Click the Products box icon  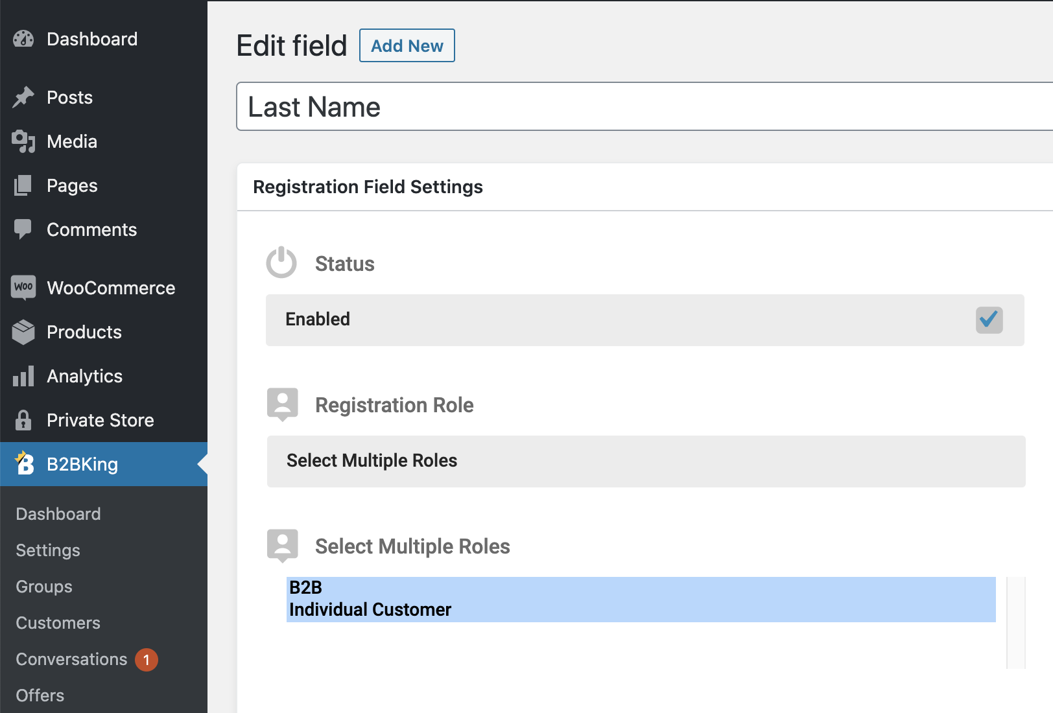click(23, 332)
